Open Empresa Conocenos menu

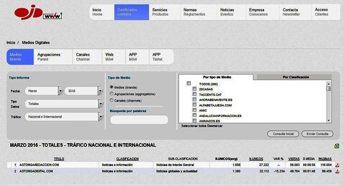(x=263, y=12)
